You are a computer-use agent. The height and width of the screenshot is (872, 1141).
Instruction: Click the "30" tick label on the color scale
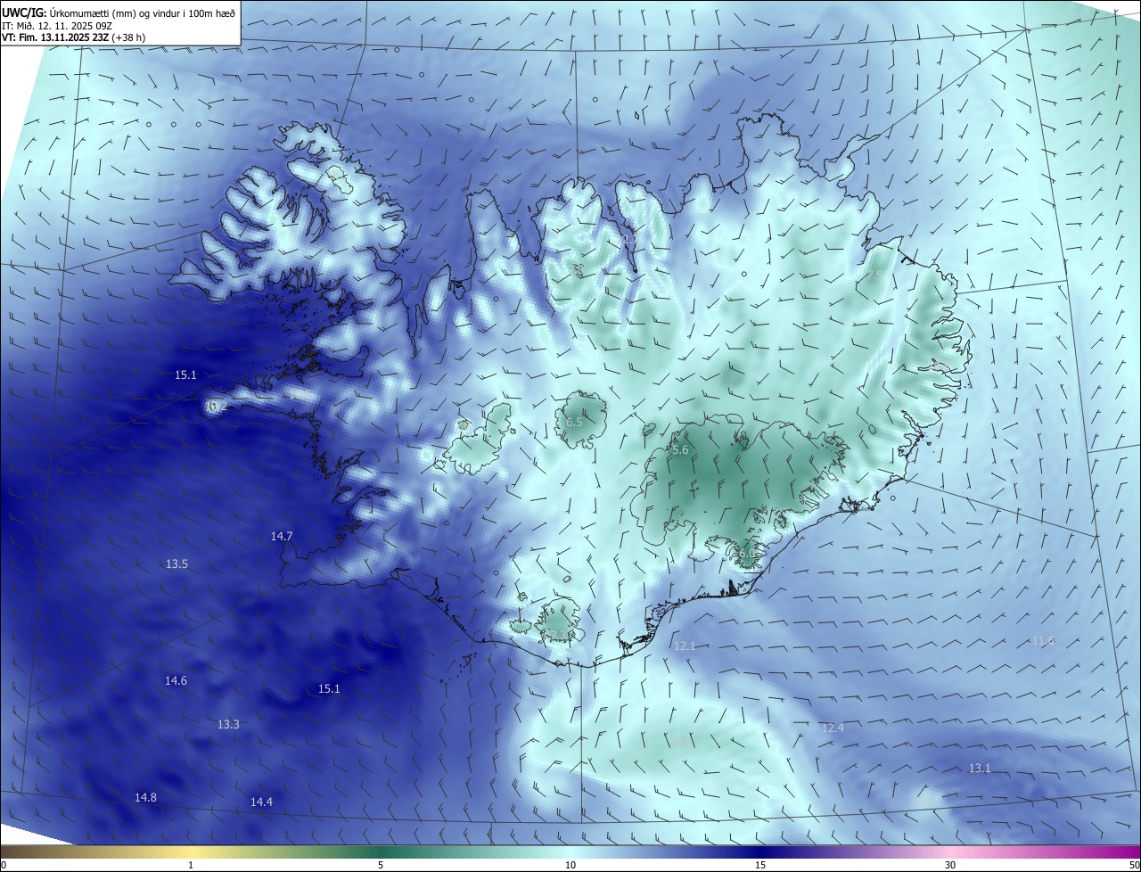[x=950, y=865]
